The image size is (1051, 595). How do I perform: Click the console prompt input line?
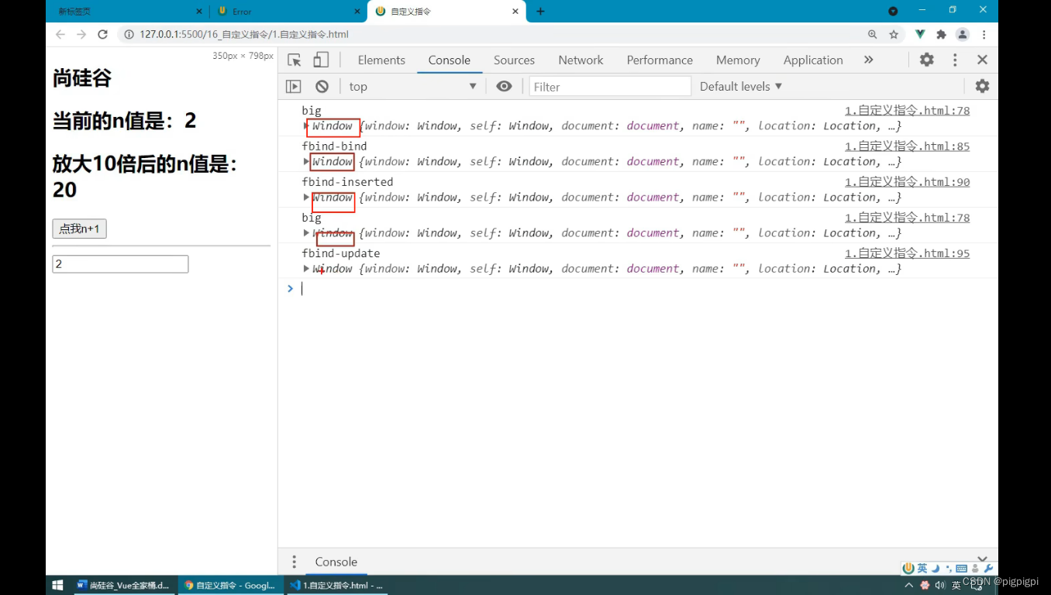tap(643, 288)
